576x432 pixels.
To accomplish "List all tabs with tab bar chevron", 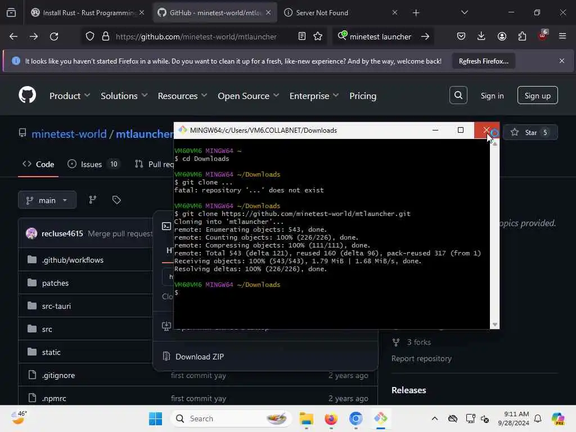I will tap(464, 13).
